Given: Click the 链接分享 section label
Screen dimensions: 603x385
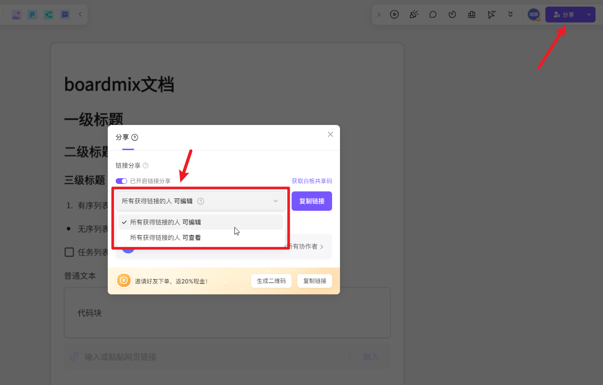Looking at the screenshot, I should (x=128, y=166).
